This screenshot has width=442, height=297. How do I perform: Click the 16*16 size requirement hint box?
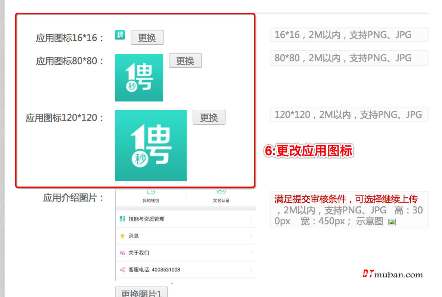349,35
